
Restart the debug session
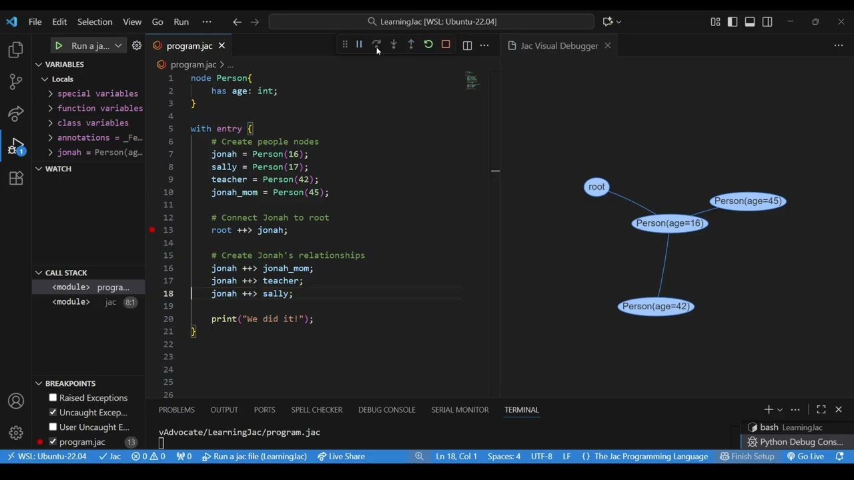(428, 45)
